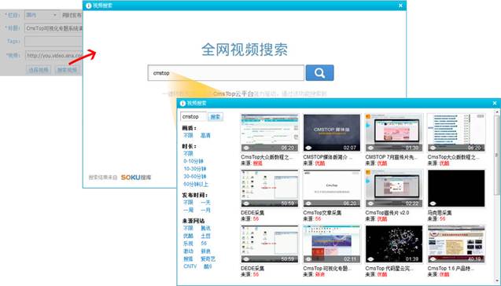Filter source site to 土豆
This screenshot has width=501, height=286.
[205, 236]
